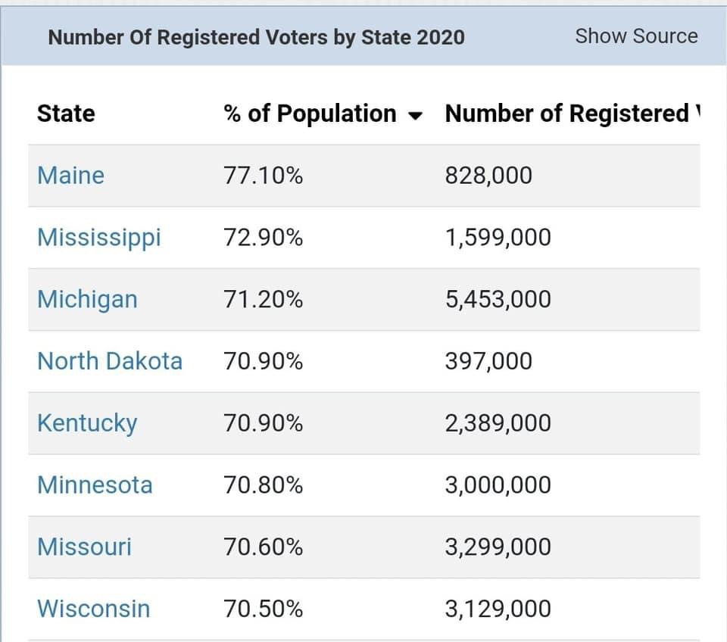The image size is (727, 642).
Task: Open the Kentucky state link
Action: click(87, 423)
